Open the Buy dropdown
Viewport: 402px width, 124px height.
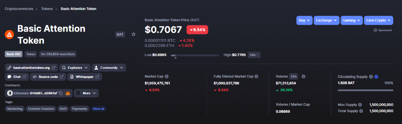pos(304,20)
